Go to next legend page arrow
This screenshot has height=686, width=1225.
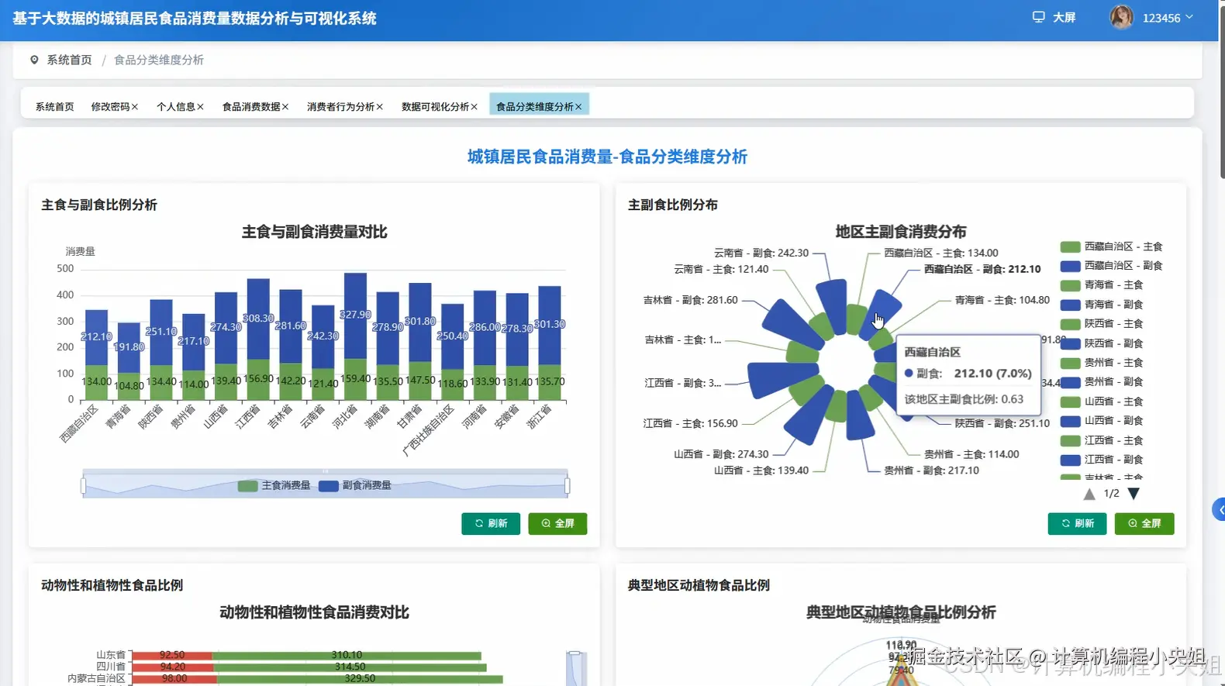tap(1134, 494)
